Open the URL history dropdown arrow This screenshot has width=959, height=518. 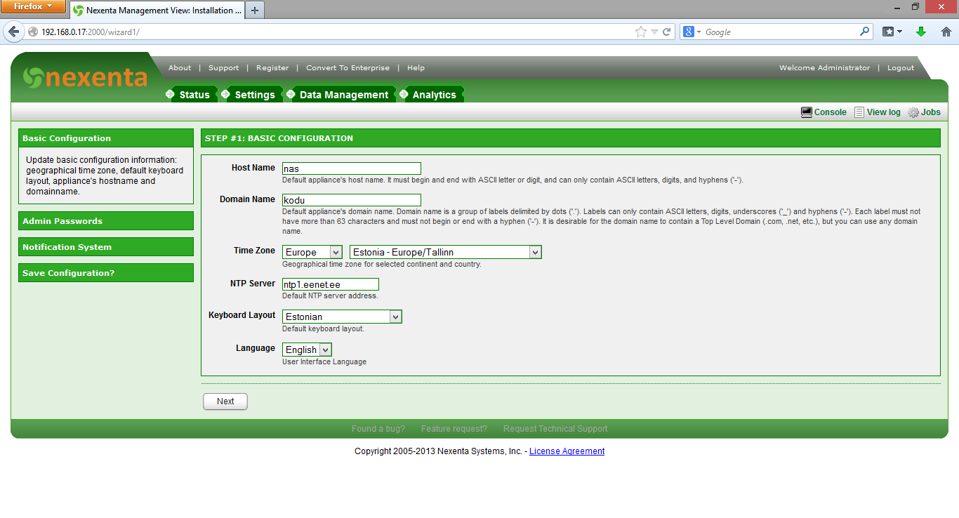pyautogui.click(x=654, y=32)
